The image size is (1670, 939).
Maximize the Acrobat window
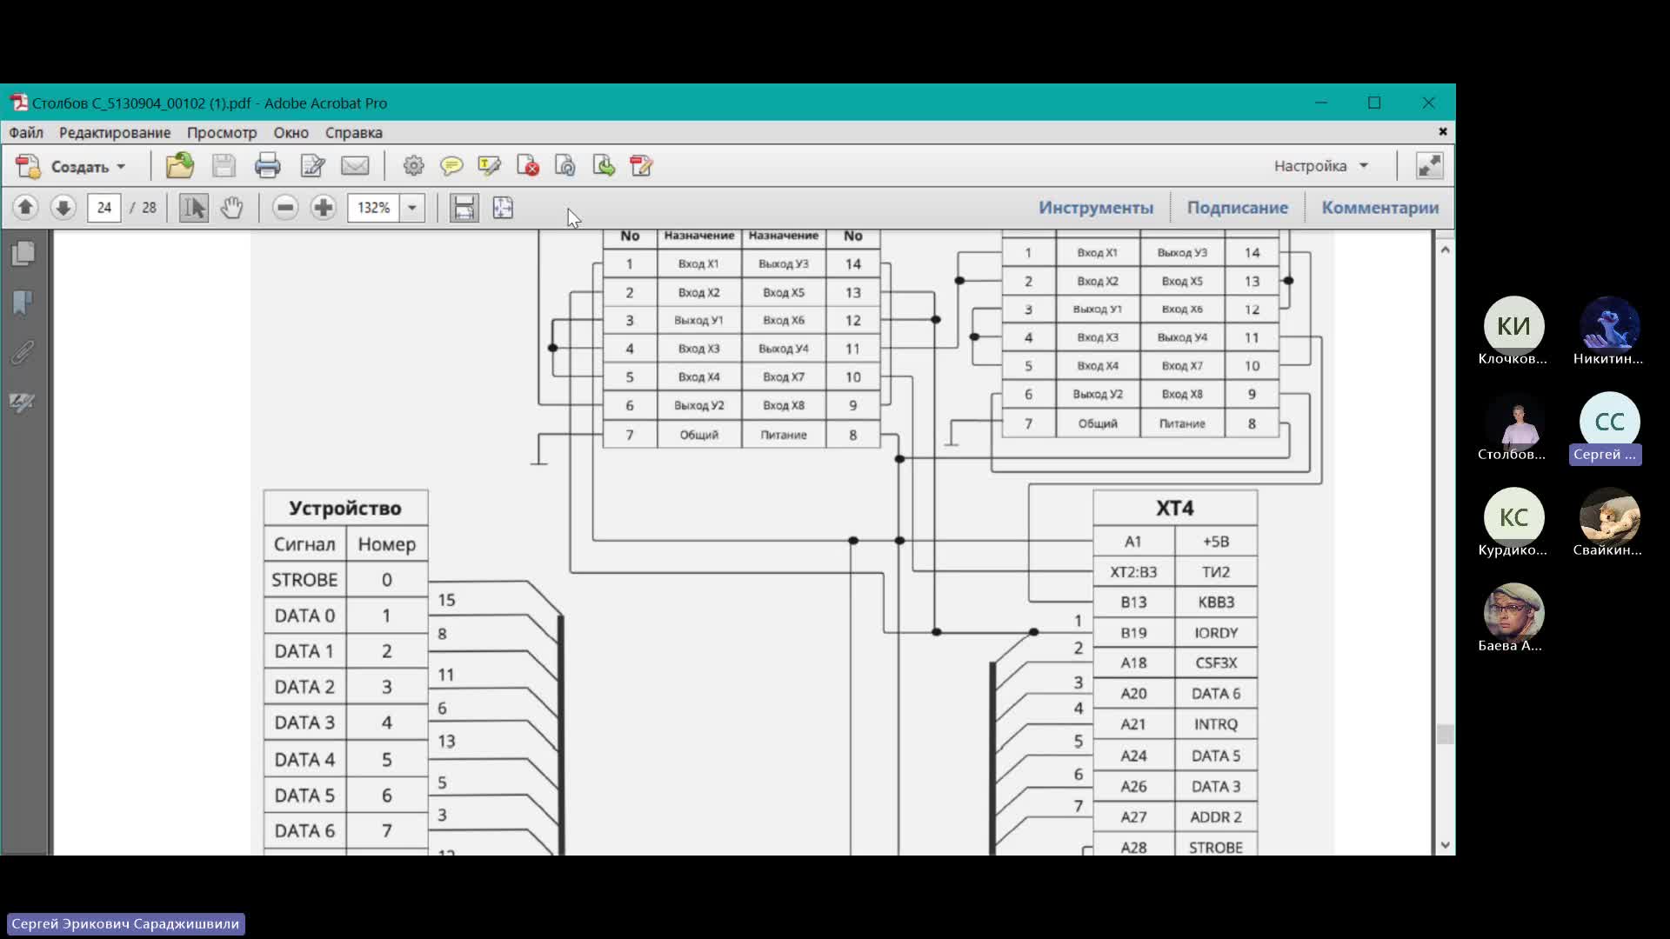pos(1374,103)
